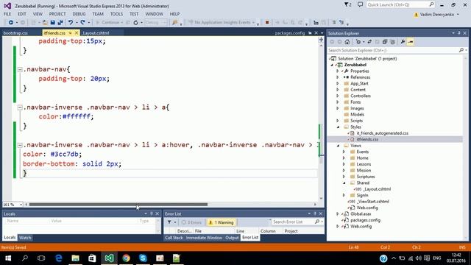
Task: Expand the Controllers folder
Action: tap(338, 96)
